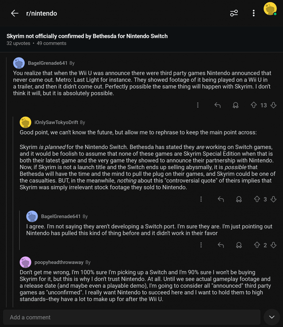Go back using the back arrow
The image size is (283, 327).
click(15, 13)
